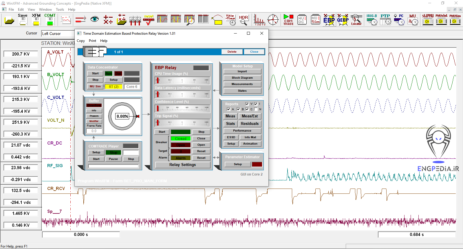463x249 pixels.
Task: Open a file with the folder icon
Action: click(x=10, y=20)
